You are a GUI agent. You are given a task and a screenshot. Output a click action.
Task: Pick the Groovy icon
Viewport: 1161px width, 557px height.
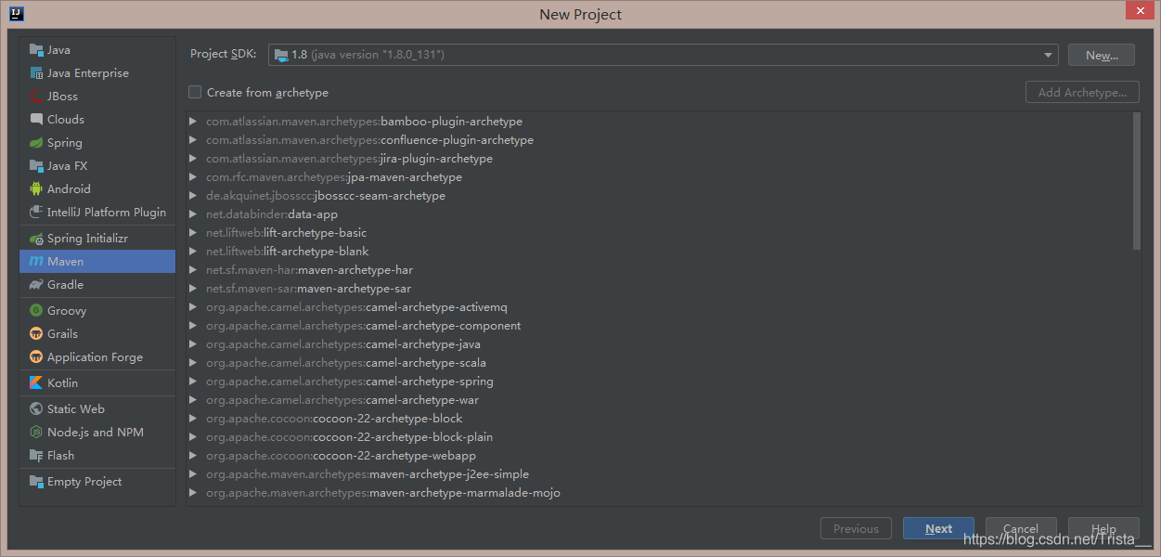(x=36, y=311)
